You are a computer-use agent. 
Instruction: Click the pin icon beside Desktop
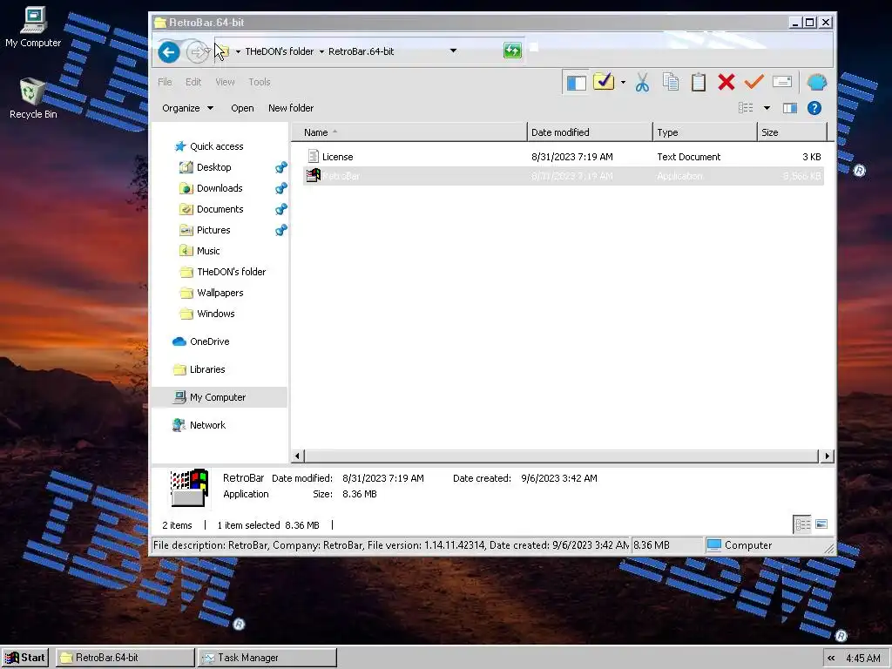pyautogui.click(x=281, y=167)
